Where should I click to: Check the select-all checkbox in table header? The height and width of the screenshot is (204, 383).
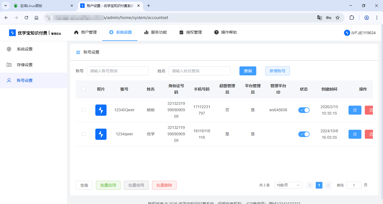(x=83, y=89)
